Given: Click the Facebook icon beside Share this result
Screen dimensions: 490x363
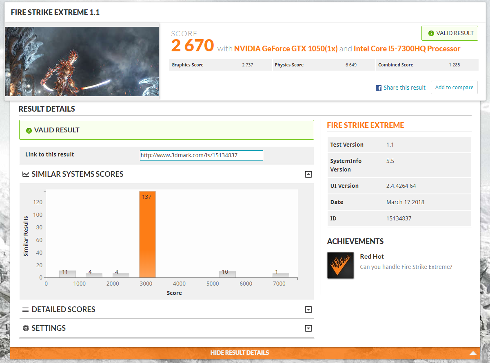Looking at the screenshot, I should pos(379,88).
